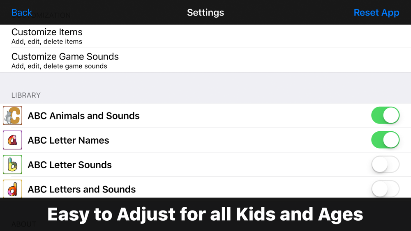Screen dimensions: 411x231
Task: Open the Customize Items option
Action: click(x=205, y=36)
